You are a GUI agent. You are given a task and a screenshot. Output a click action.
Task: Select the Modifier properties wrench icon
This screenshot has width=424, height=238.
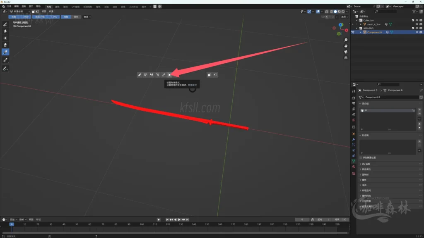coord(353,139)
